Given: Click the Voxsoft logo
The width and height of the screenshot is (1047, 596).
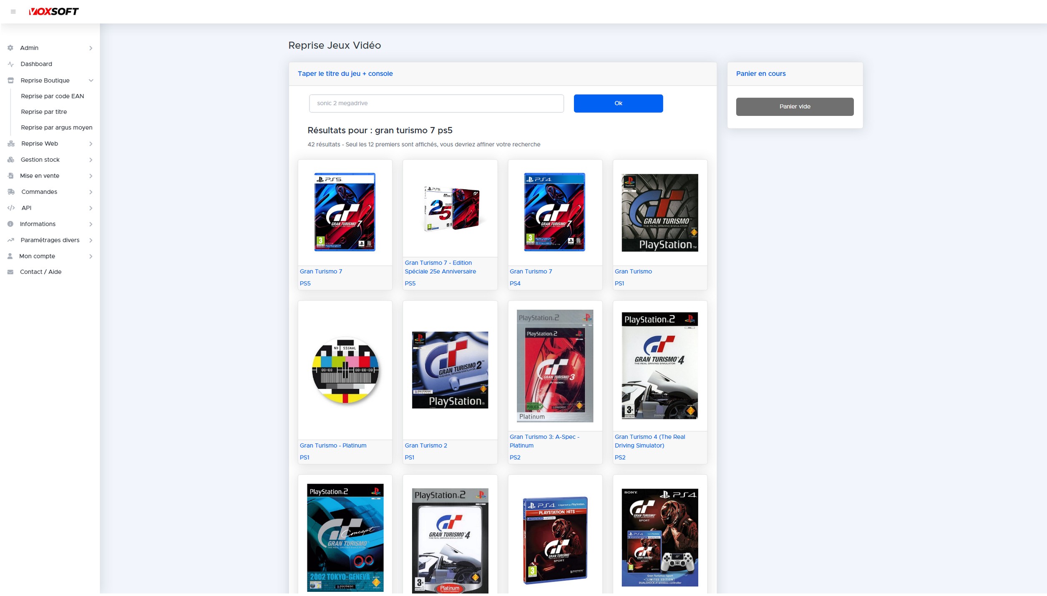Looking at the screenshot, I should tap(53, 12).
